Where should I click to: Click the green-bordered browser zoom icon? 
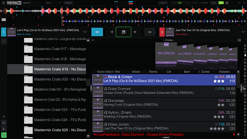pos(124,32)
